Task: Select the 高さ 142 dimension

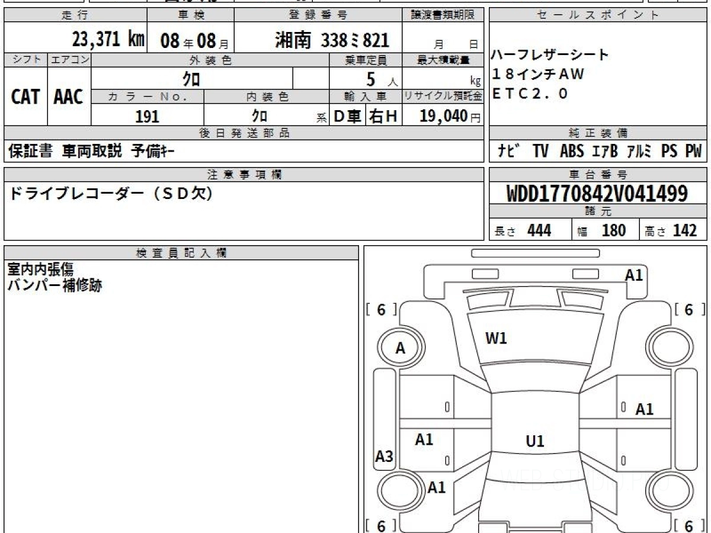Action: pyautogui.click(x=671, y=230)
